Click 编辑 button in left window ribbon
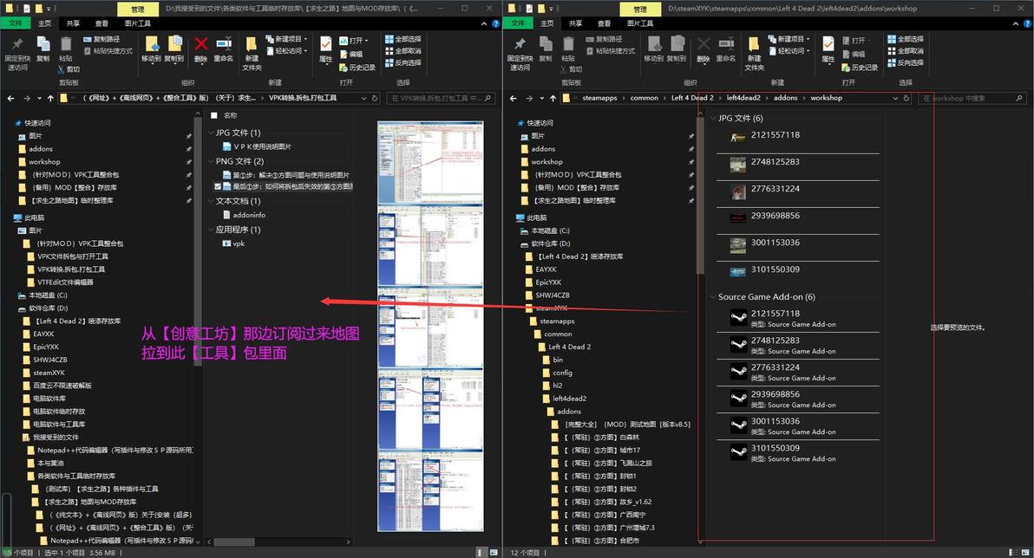1034x558 pixels. coord(351,54)
